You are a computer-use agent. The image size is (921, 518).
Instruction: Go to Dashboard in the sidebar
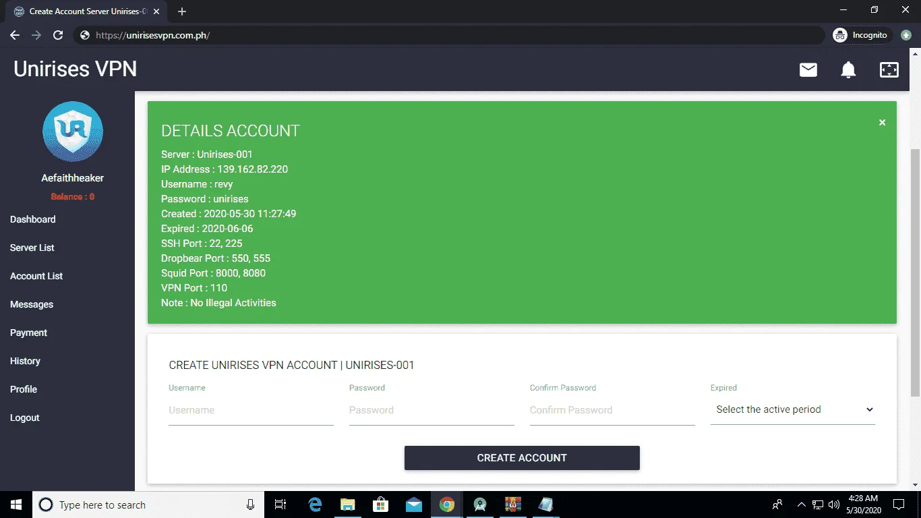tap(33, 219)
